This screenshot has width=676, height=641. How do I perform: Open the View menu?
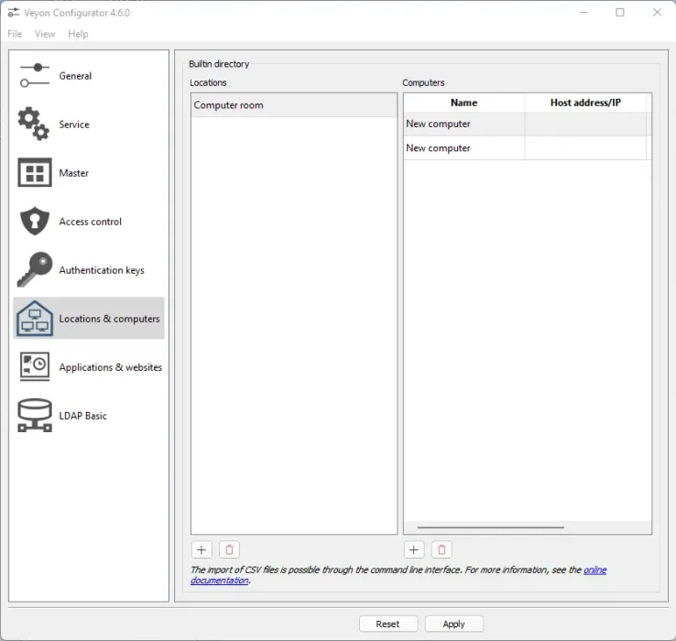[45, 34]
